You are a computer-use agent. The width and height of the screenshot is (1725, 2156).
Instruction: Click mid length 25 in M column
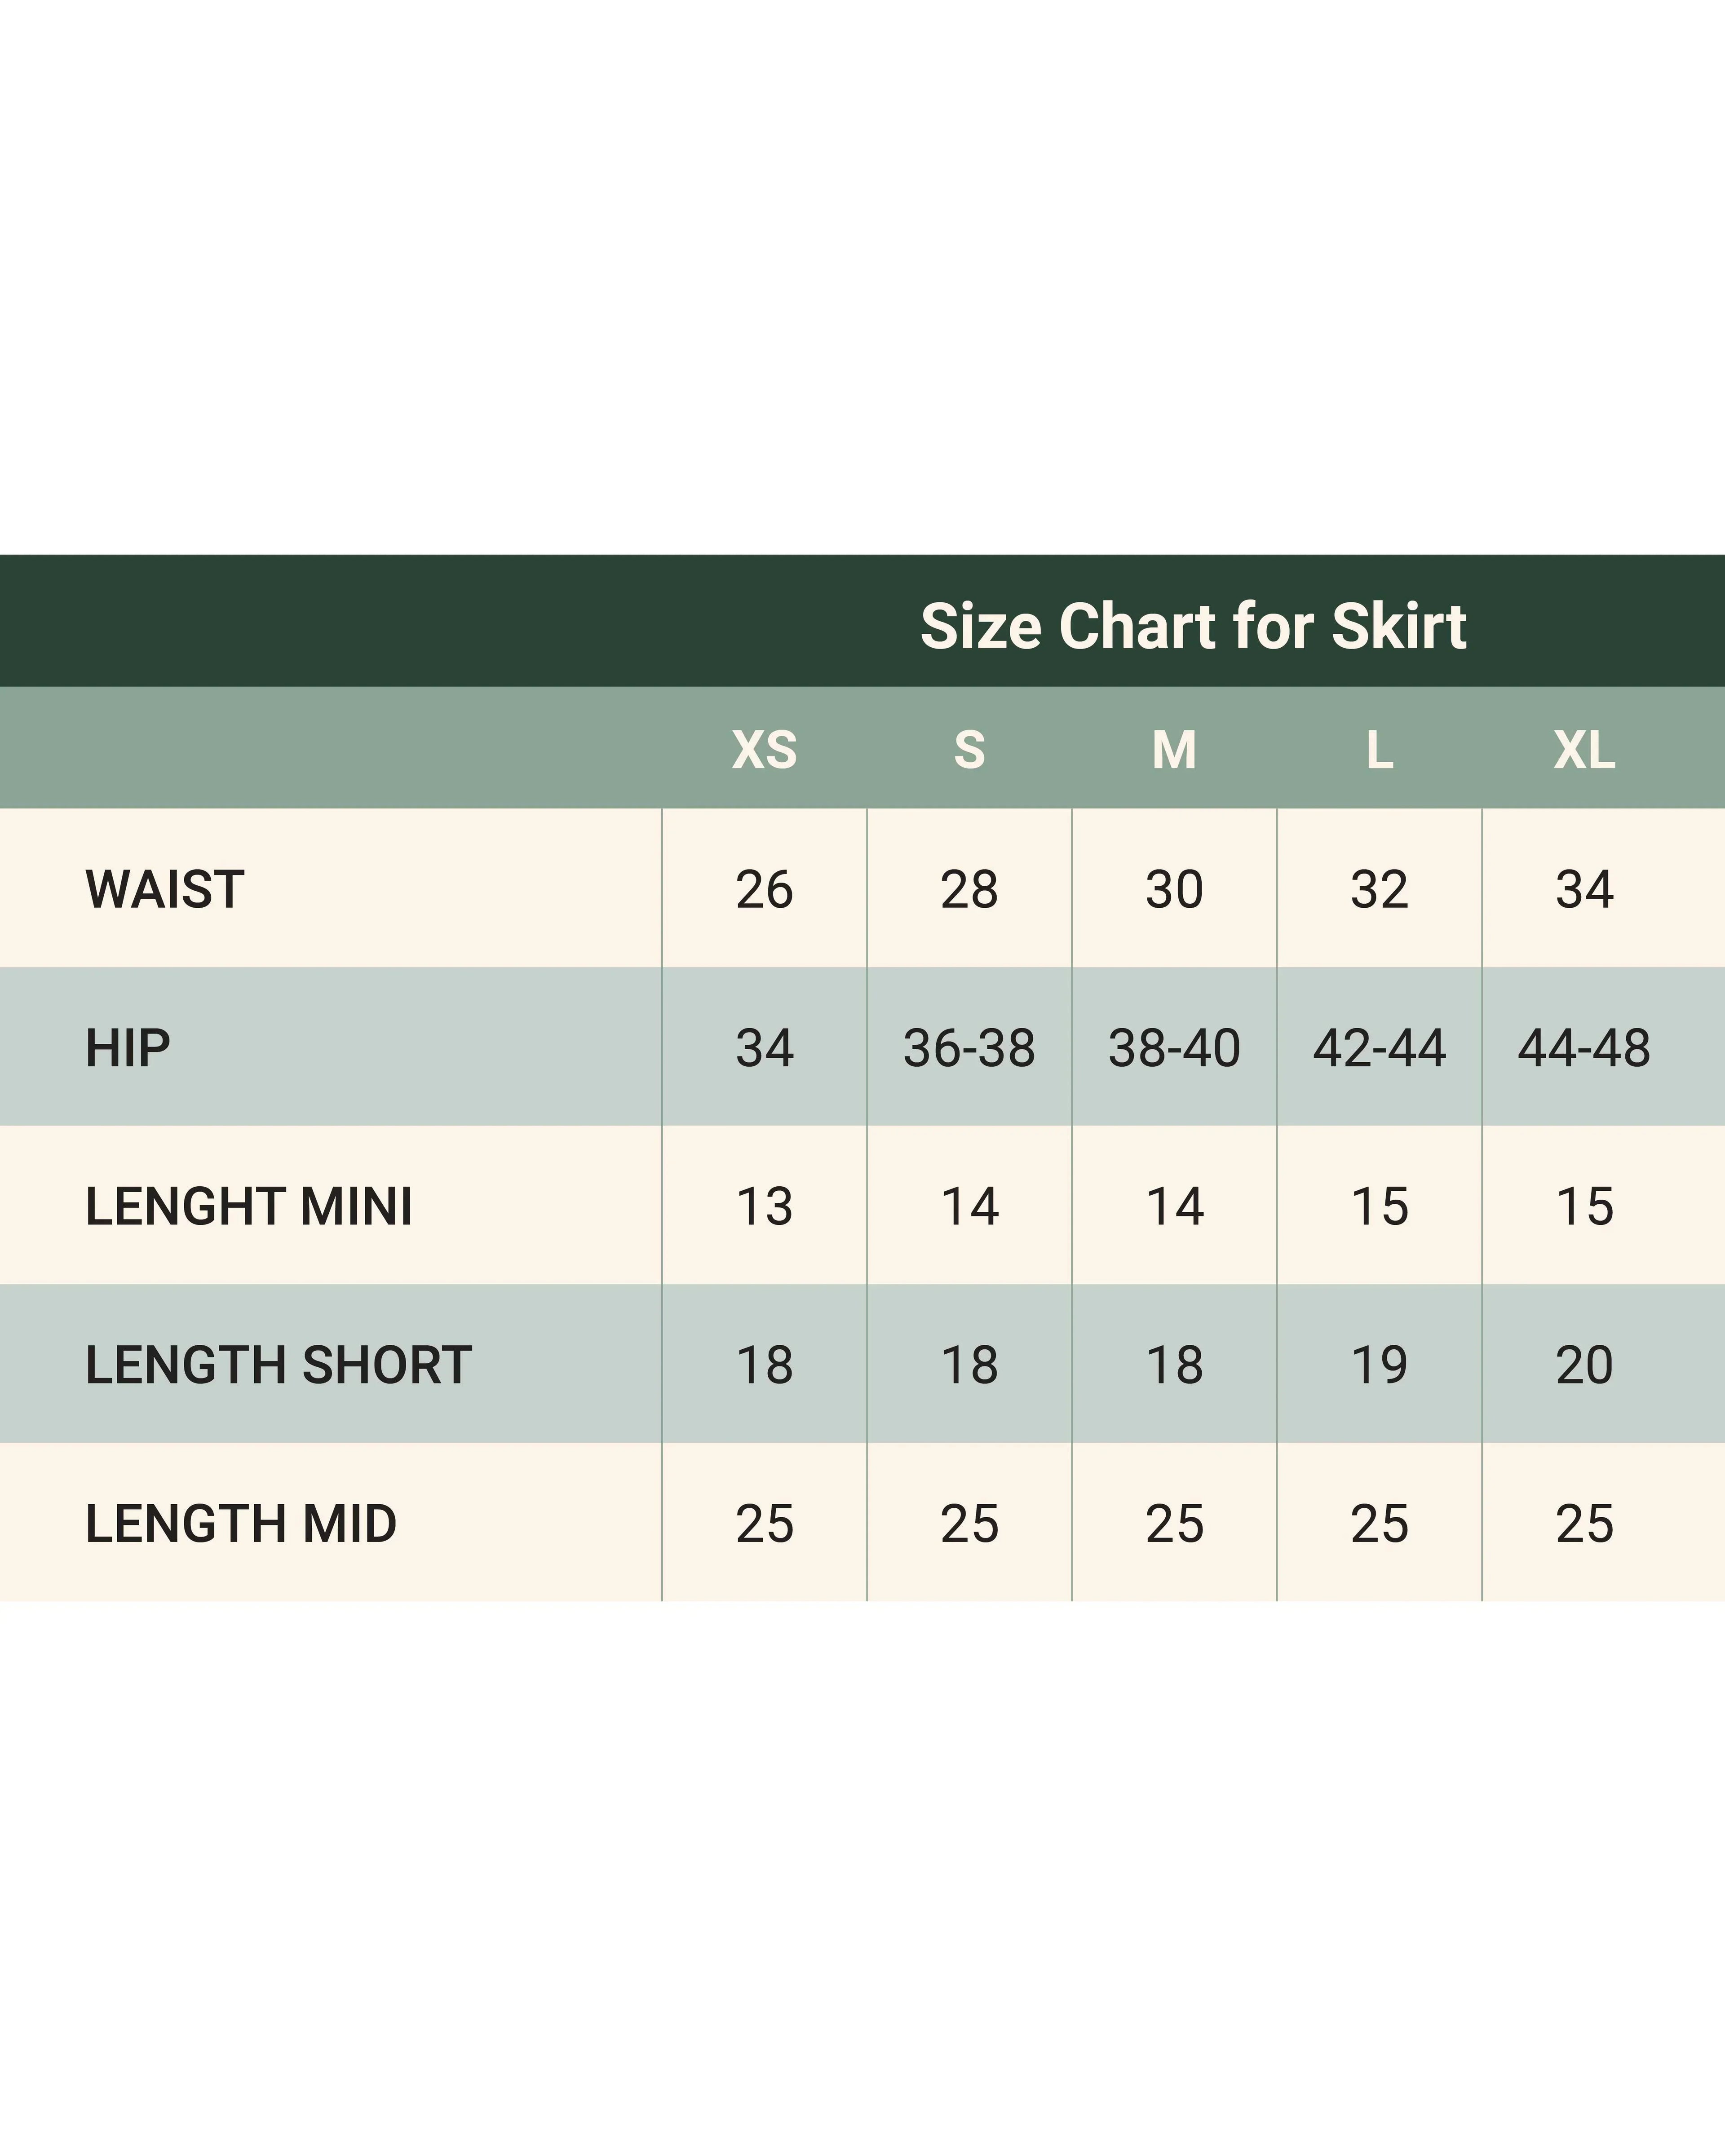[x=1174, y=1524]
